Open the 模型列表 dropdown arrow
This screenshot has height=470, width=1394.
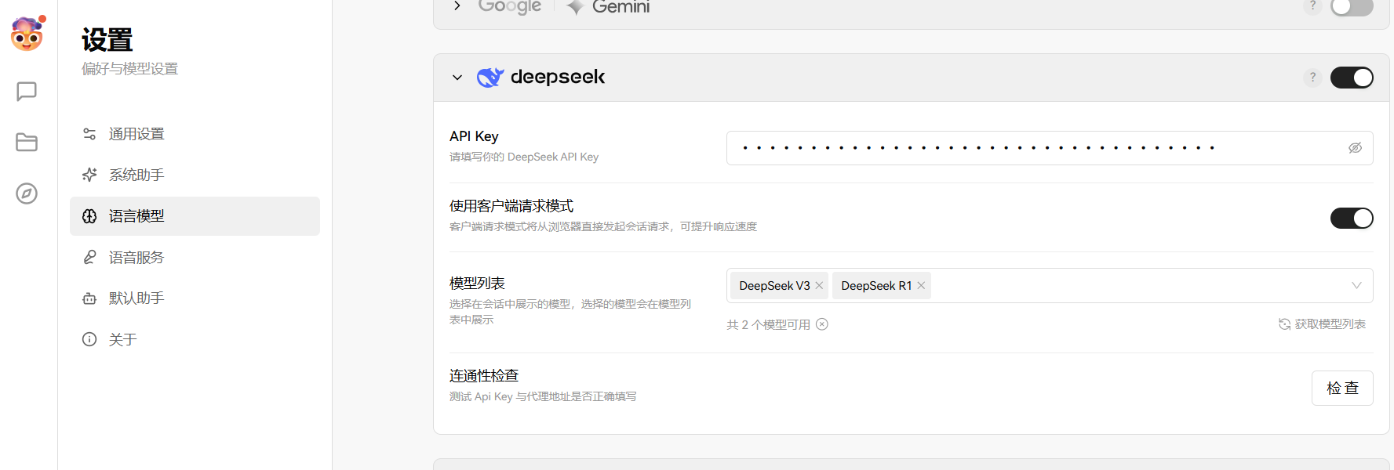(x=1356, y=286)
